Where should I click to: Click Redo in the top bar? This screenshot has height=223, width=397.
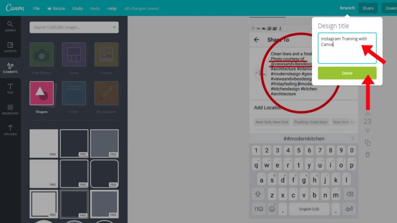pyautogui.click(x=95, y=8)
